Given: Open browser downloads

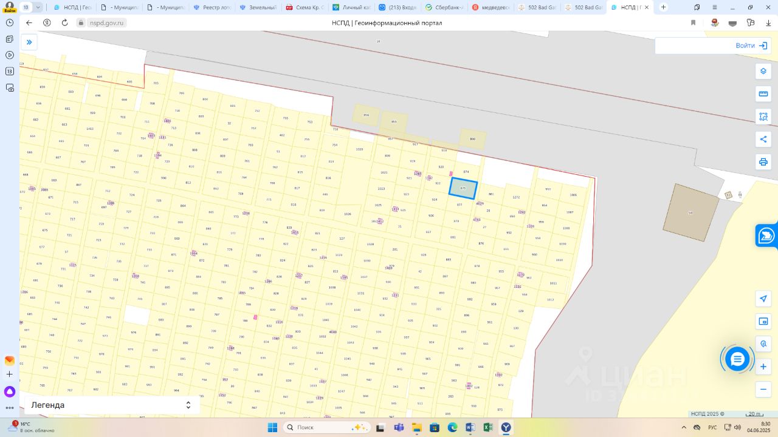Looking at the screenshot, I should [x=769, y=22].
